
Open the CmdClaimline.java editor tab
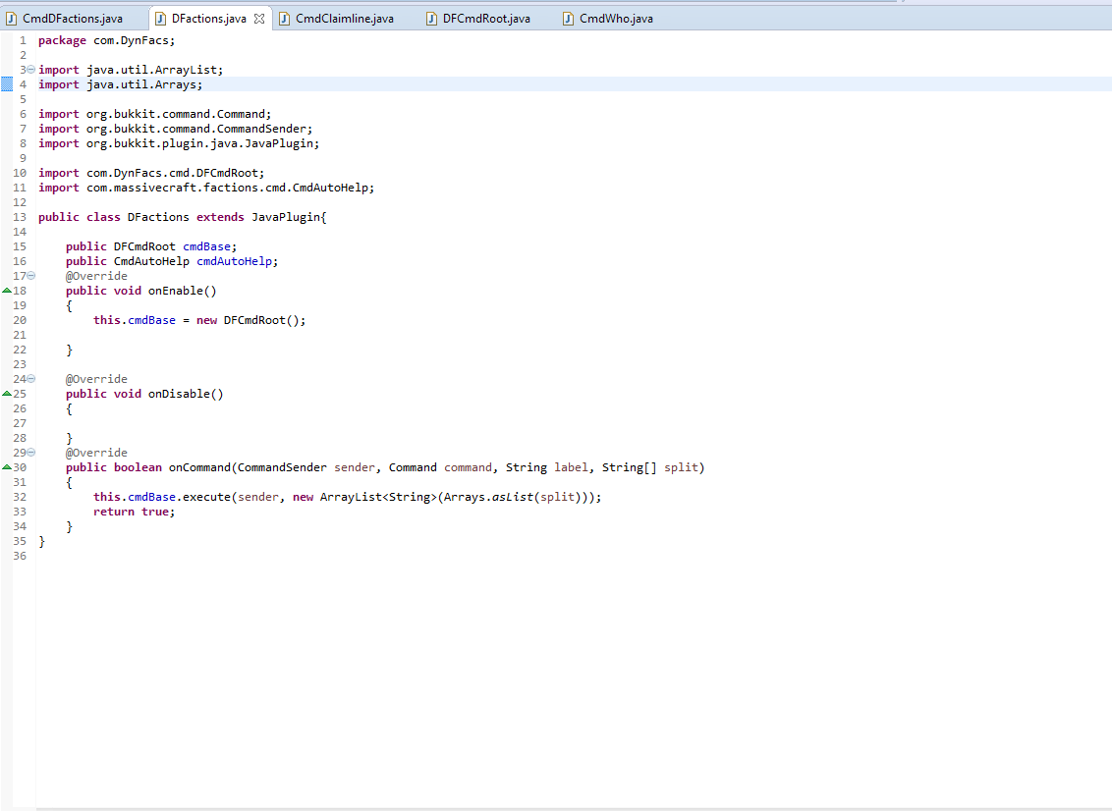344,19
